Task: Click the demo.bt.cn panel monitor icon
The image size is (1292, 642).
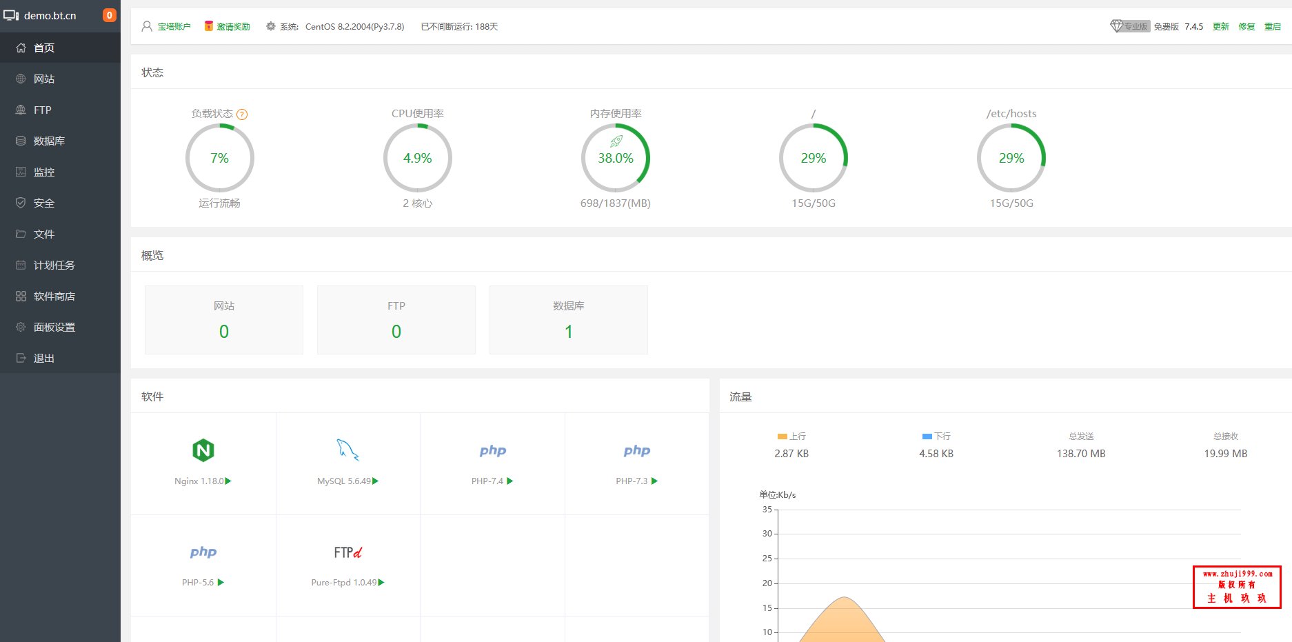Action: click(x=11, y=15)
